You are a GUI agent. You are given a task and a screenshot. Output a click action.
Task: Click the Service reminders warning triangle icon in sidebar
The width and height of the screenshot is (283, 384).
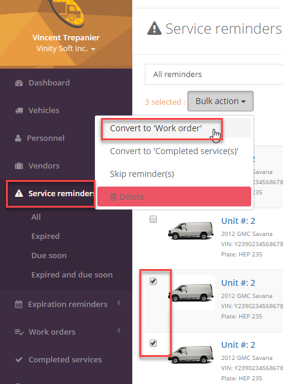(x=19, y=193)
